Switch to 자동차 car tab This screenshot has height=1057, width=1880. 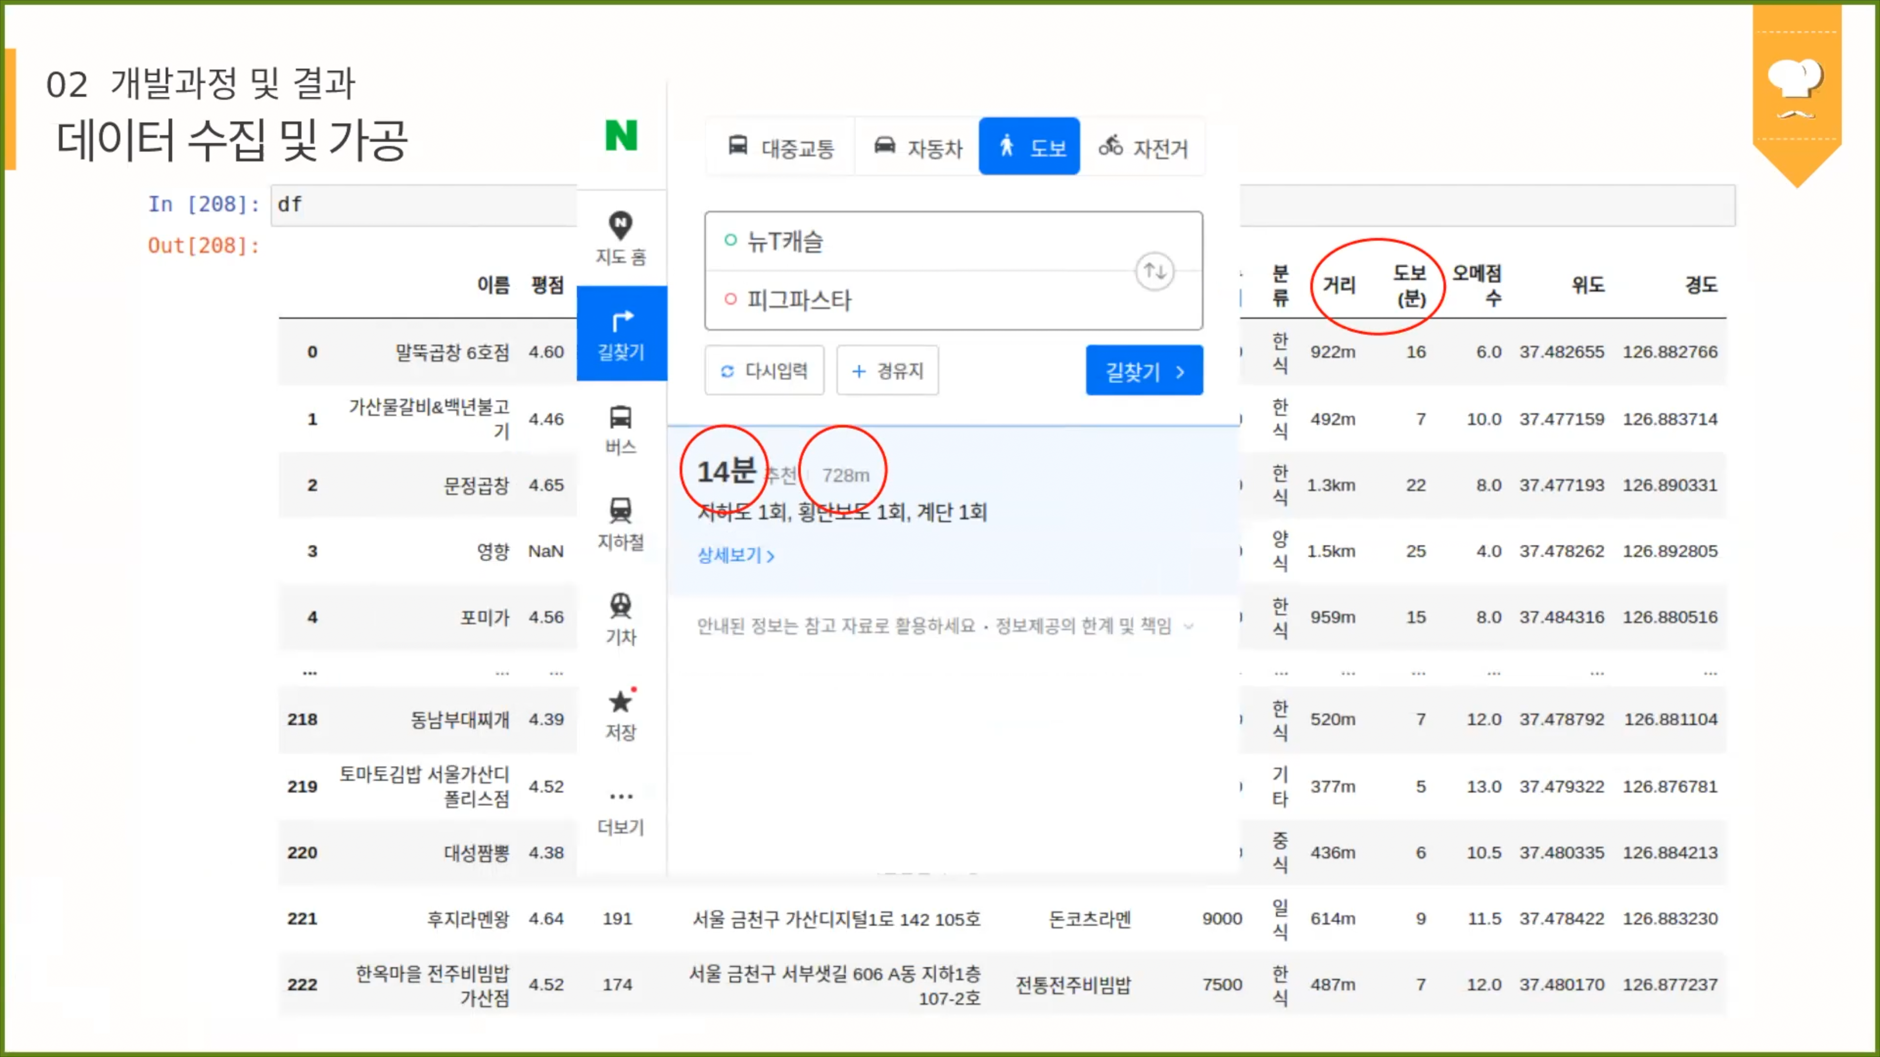(x=918, y=147)
